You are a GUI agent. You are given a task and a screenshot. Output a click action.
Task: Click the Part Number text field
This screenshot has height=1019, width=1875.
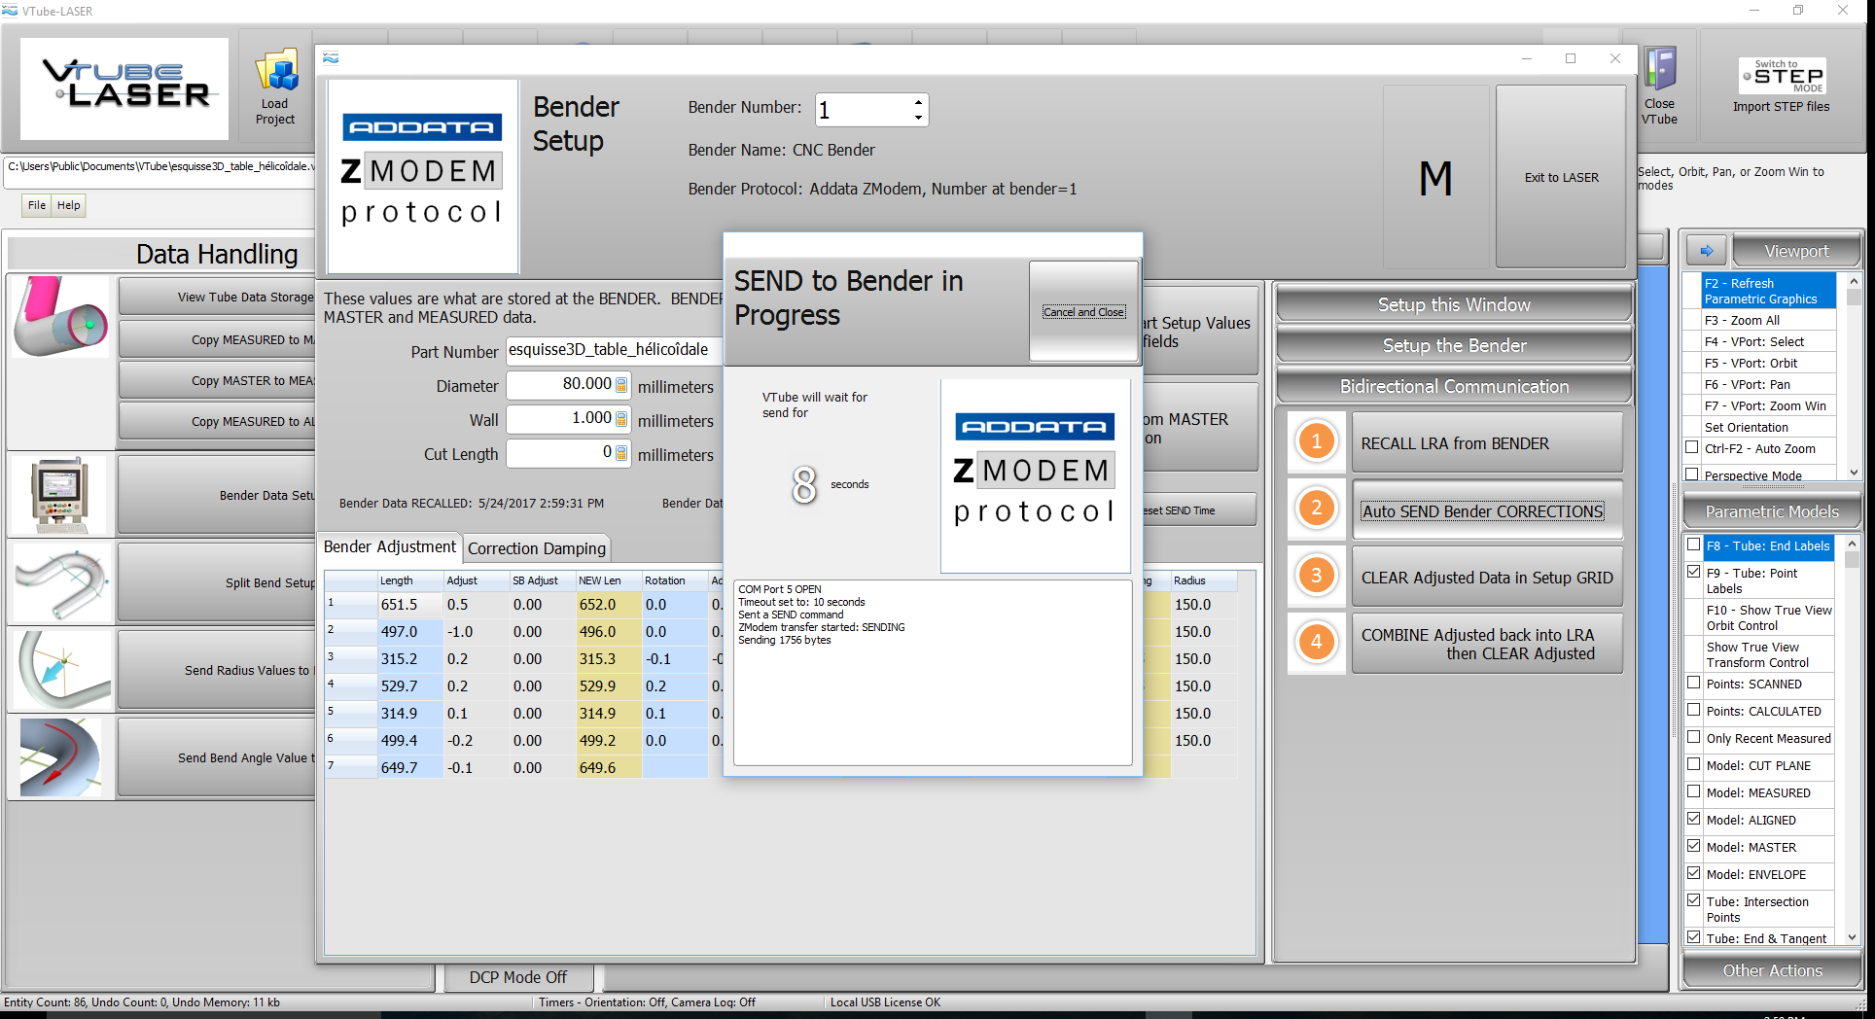tap(613, 350)
